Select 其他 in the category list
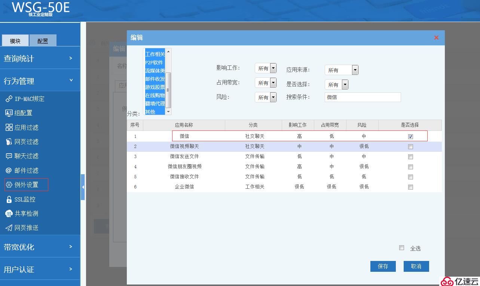480x286 pixels. click(x=155, y=112)
